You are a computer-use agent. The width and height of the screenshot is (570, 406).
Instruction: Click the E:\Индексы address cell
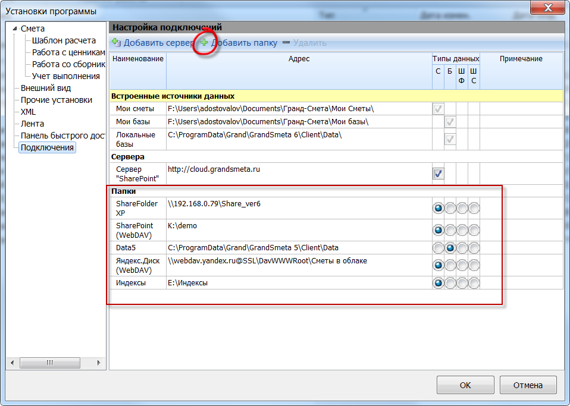pos(299,283)
